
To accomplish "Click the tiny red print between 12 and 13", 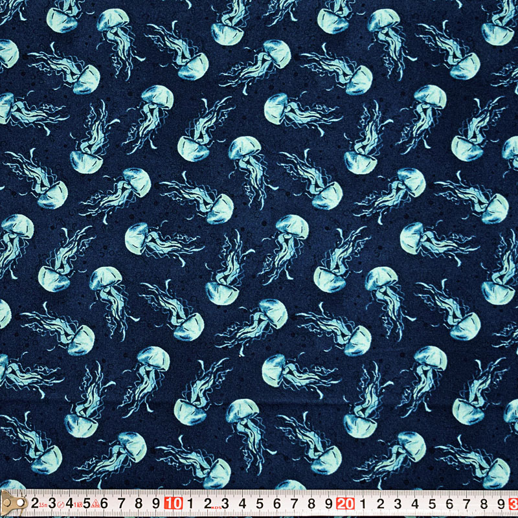I will pyautogui.click(x=216, y=506).
